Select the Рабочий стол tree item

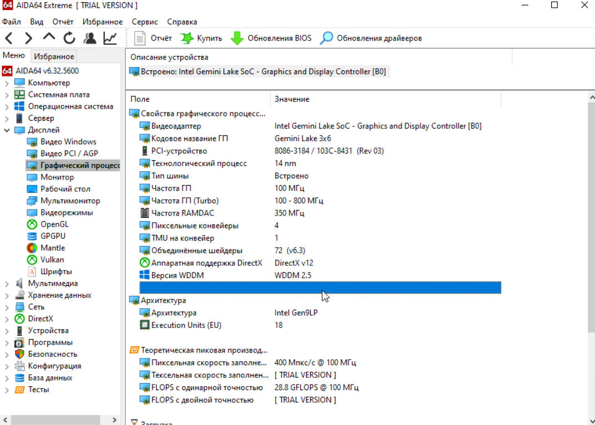[65, 189]
